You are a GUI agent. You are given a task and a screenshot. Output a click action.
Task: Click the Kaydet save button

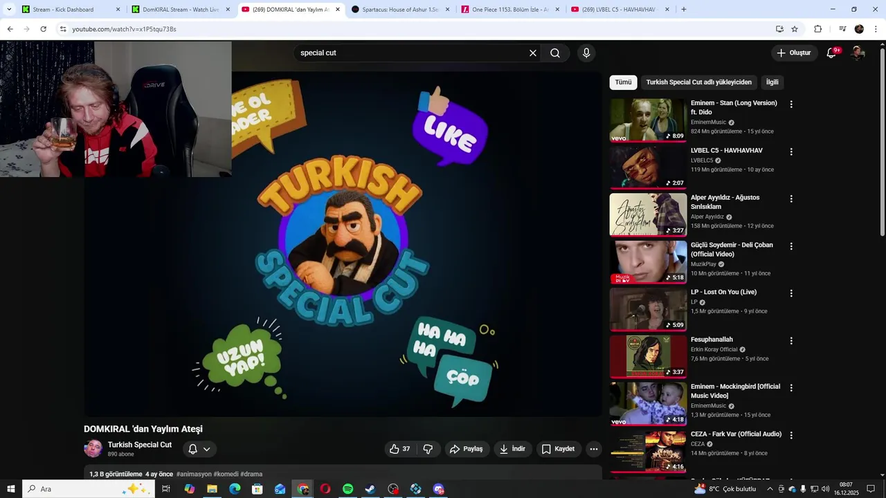(x=558, y=449)
